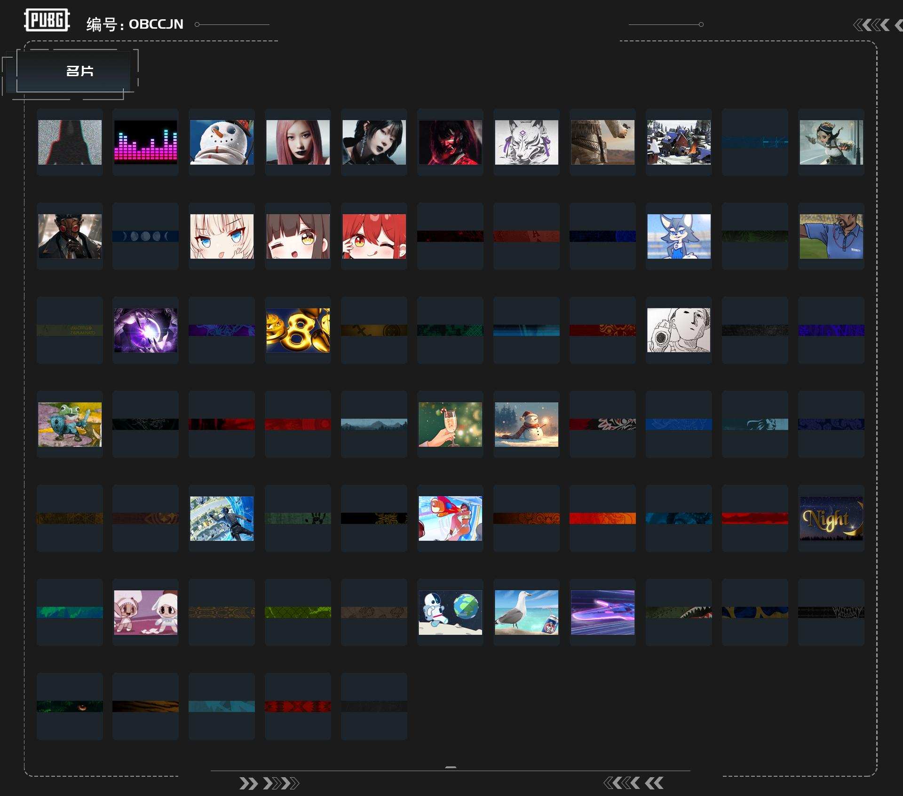Viewport: 903px width, 796px height.
Task: Select the frog with shield namecard
Action: coord(70,424)
